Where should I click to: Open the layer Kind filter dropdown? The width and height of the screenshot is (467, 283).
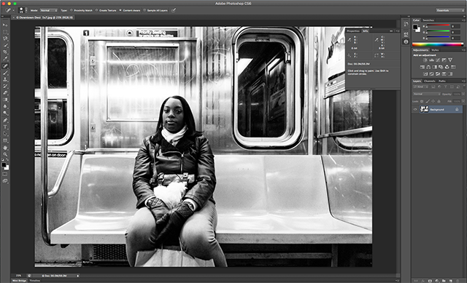pyautogui.click(x=421, y=87)
